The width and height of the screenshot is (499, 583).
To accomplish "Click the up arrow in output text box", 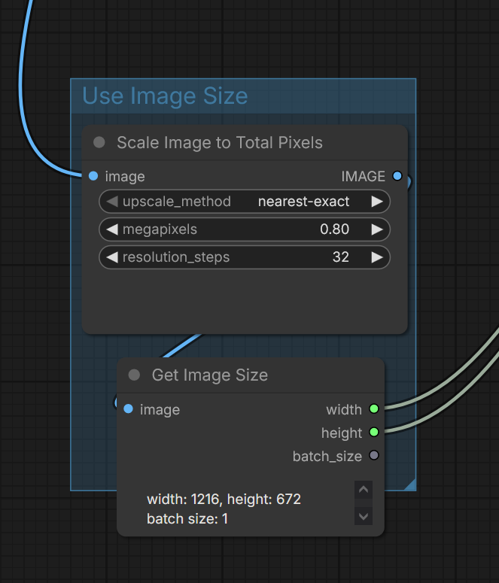I will 364,490.
